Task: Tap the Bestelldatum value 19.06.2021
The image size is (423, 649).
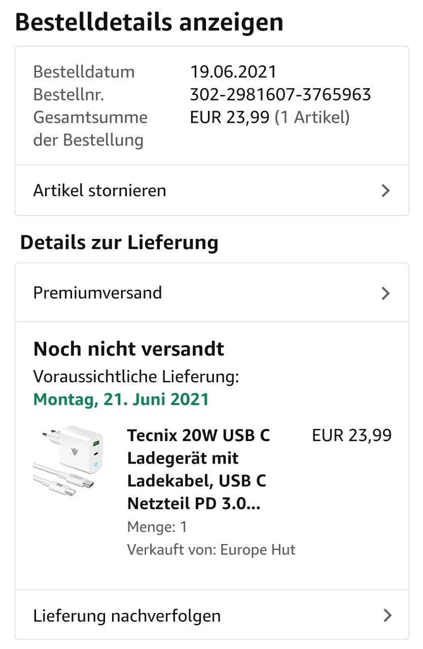Action: (x=233, y=71)
